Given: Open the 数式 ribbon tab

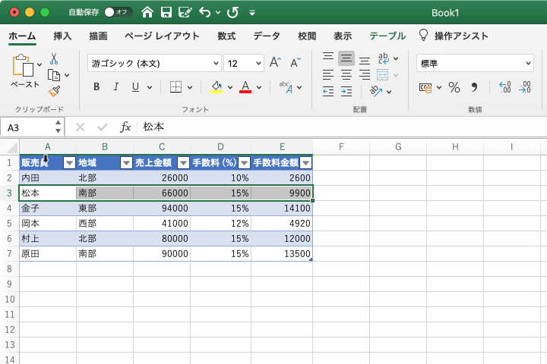Looking at the screenshot, I should pyautogui.click(x=226, y=36).
